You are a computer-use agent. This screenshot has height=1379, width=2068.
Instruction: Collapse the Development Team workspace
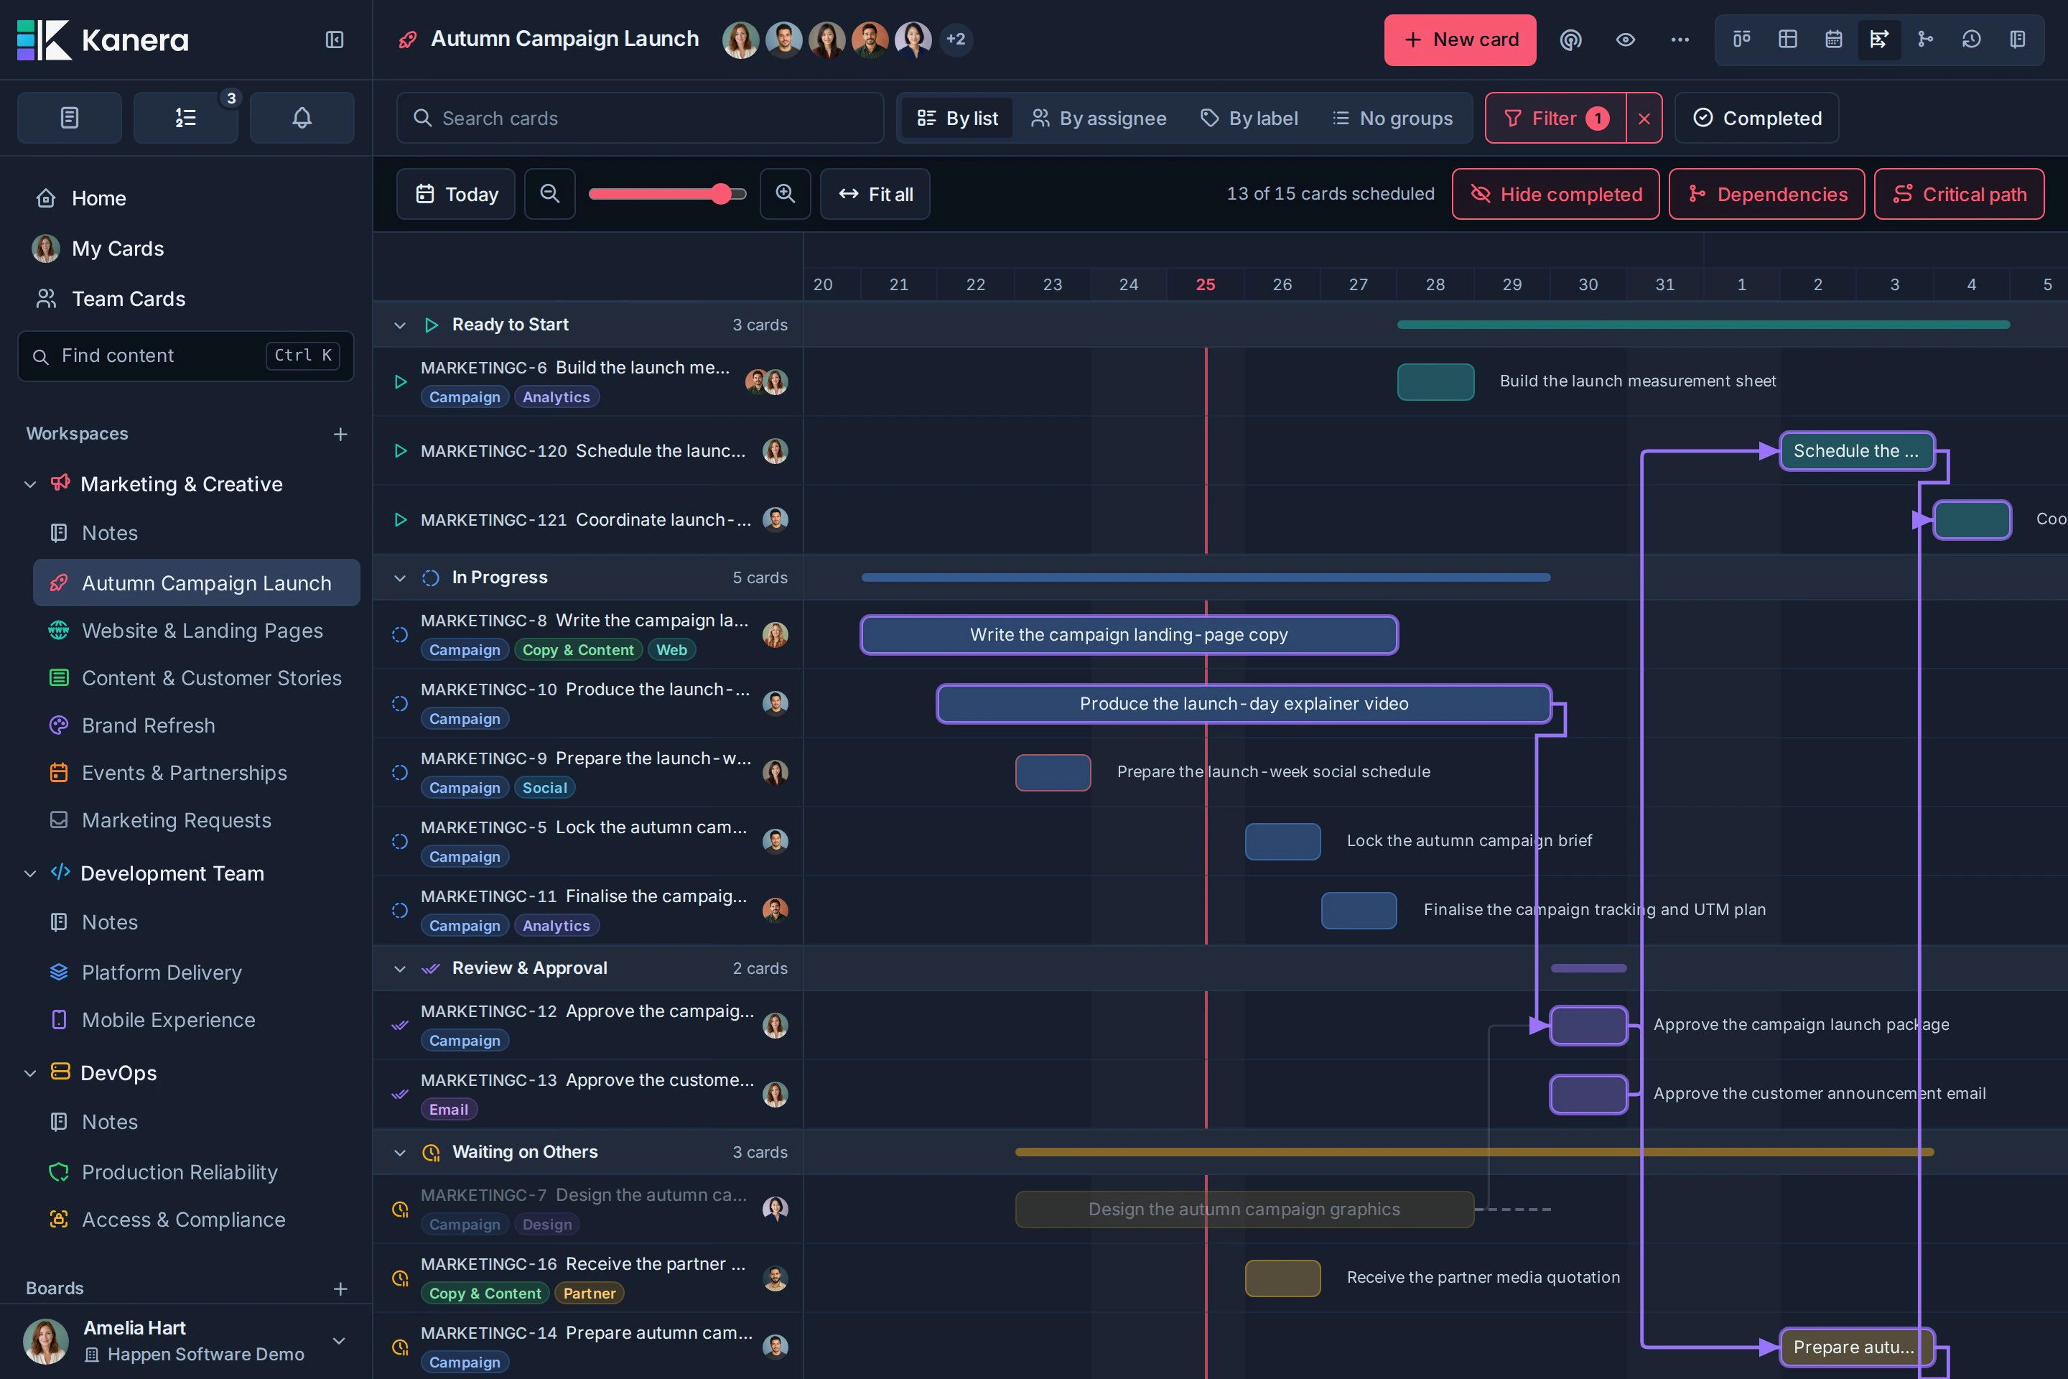(30, 873)
